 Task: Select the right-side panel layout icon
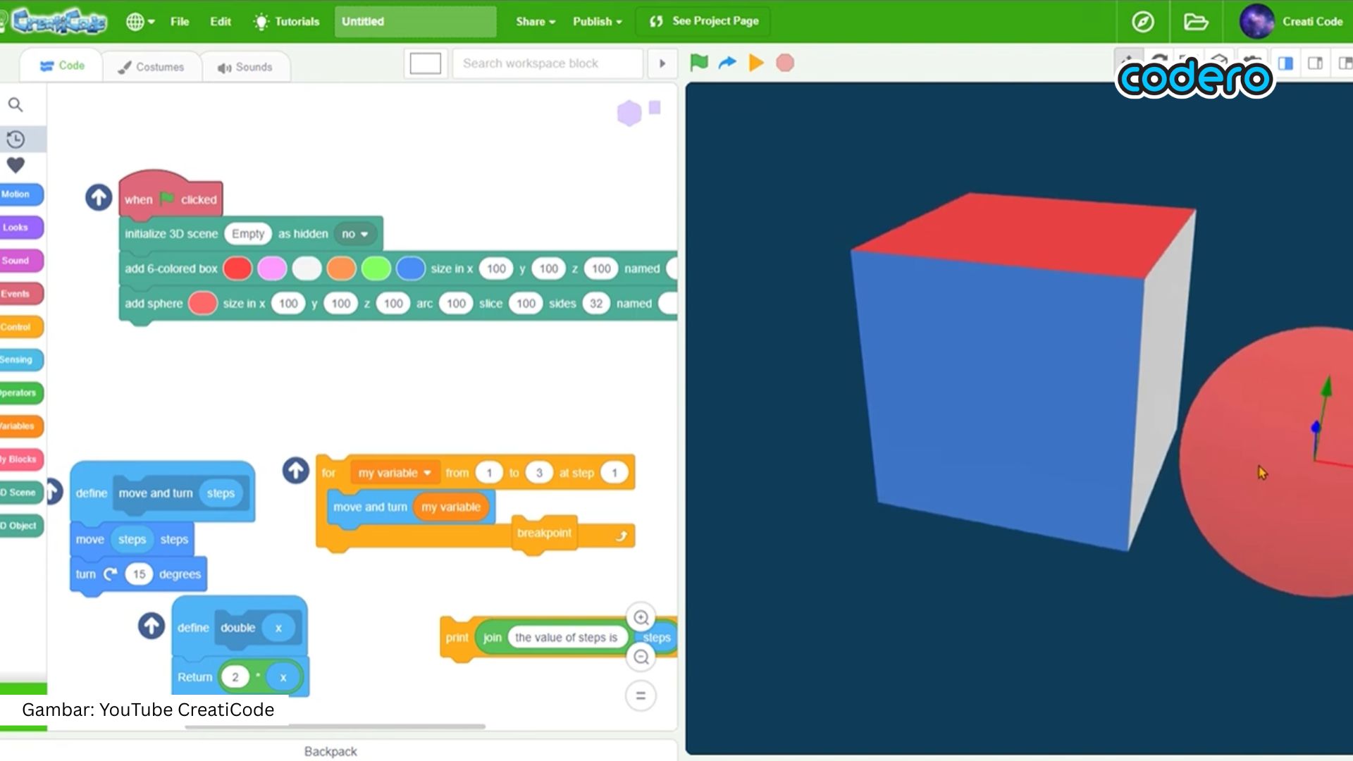click(1315, 63)
